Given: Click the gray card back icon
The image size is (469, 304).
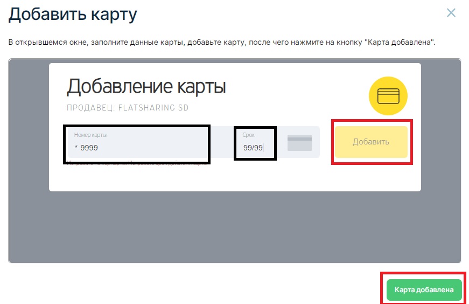Looking at the screenshot, I should [299, 143].
